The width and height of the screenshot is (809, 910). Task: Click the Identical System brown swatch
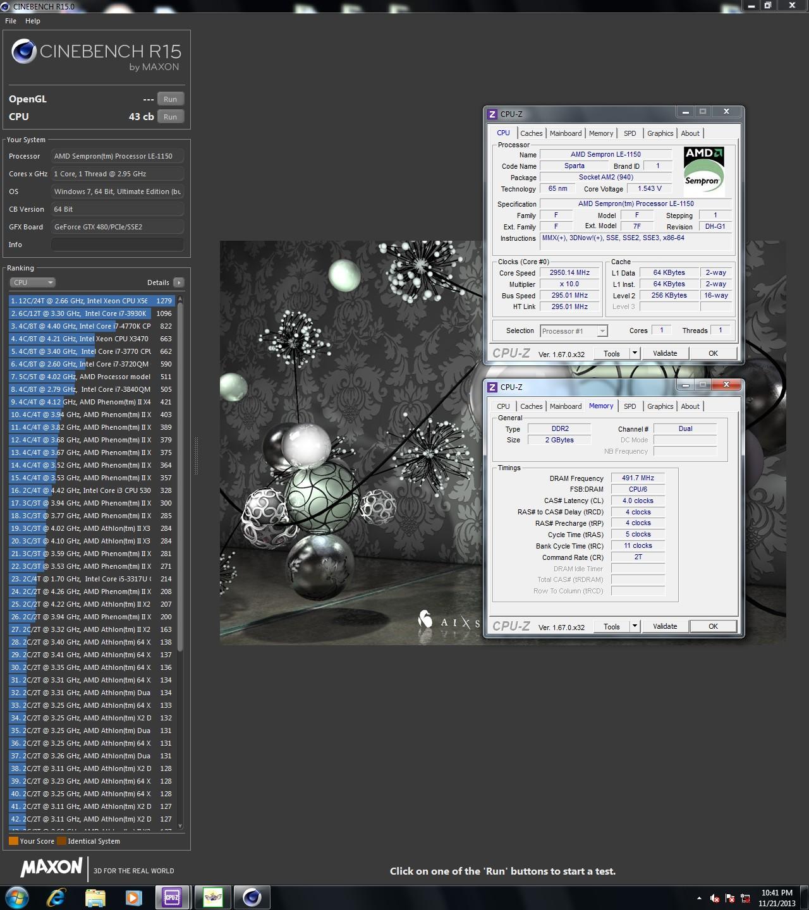pyautogui.click(x=61, y=841)
